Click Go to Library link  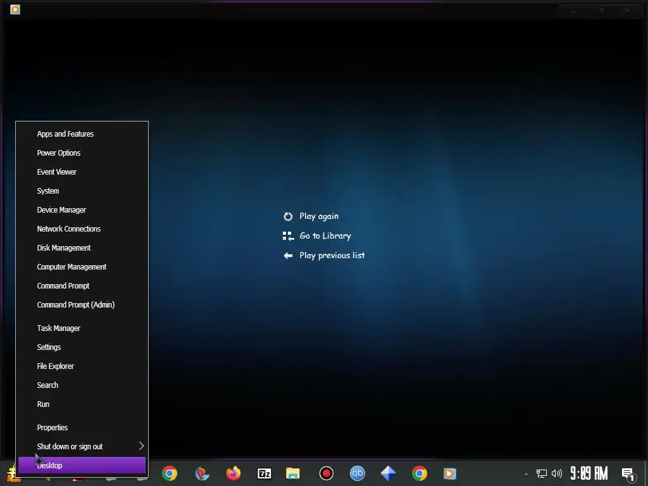tap(325, 235)
